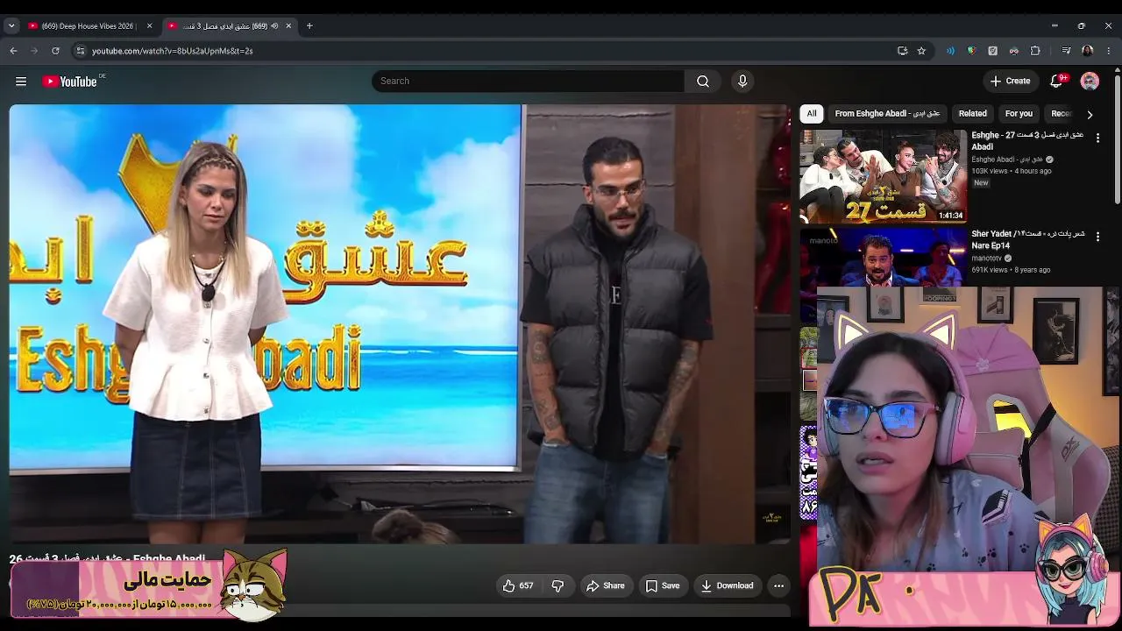Go back in browser history
The height and width of the screenshot is (631, 1122).
click(x=13, y=51)
